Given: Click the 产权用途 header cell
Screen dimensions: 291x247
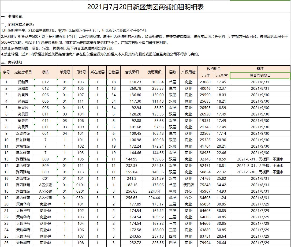Looking at the screenshot, I should click(188, 72).
